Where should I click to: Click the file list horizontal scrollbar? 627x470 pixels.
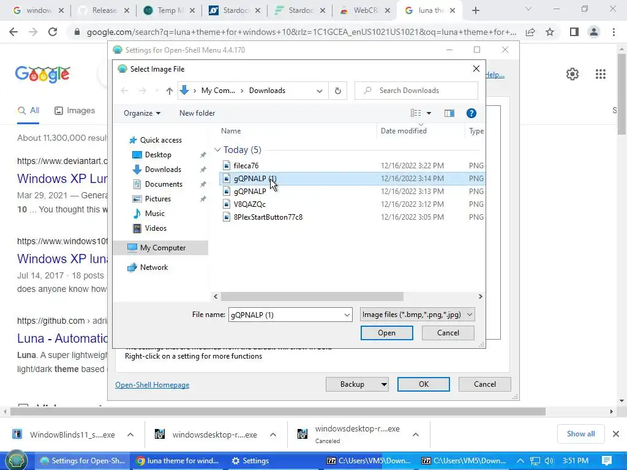[312, 297]
